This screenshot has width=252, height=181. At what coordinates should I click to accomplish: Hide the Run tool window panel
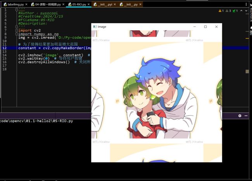point(246,115)
